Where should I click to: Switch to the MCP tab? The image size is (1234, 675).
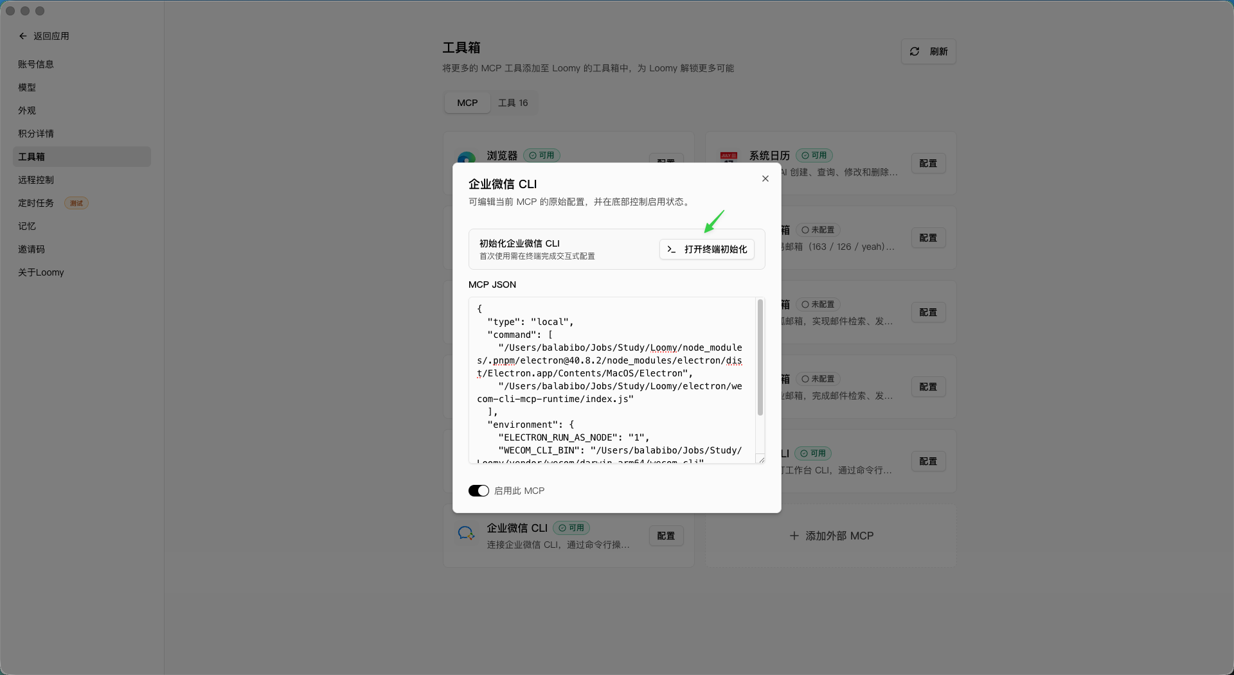point(467,103)
